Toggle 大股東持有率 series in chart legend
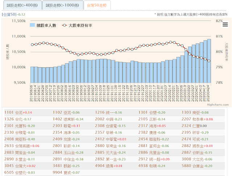This screenshot has width=232, height=176. click(x=77, y=25)
